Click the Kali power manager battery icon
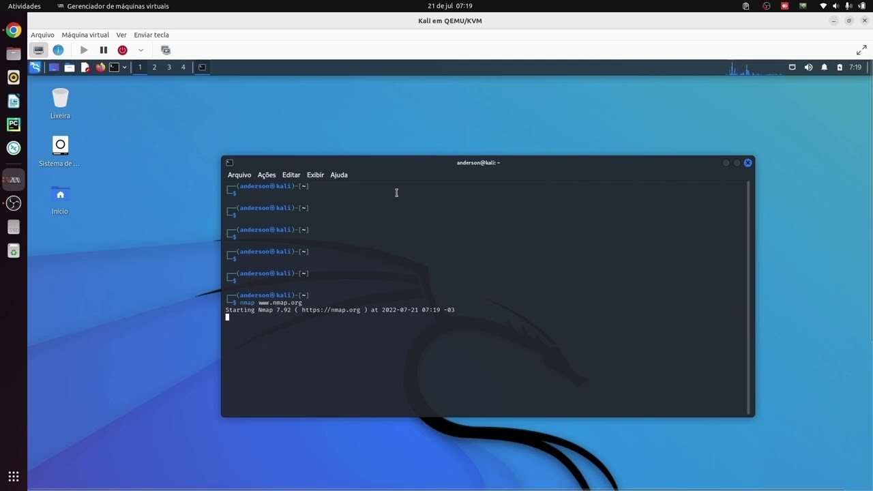Screen dimensions: 873x491 point(840,68)
